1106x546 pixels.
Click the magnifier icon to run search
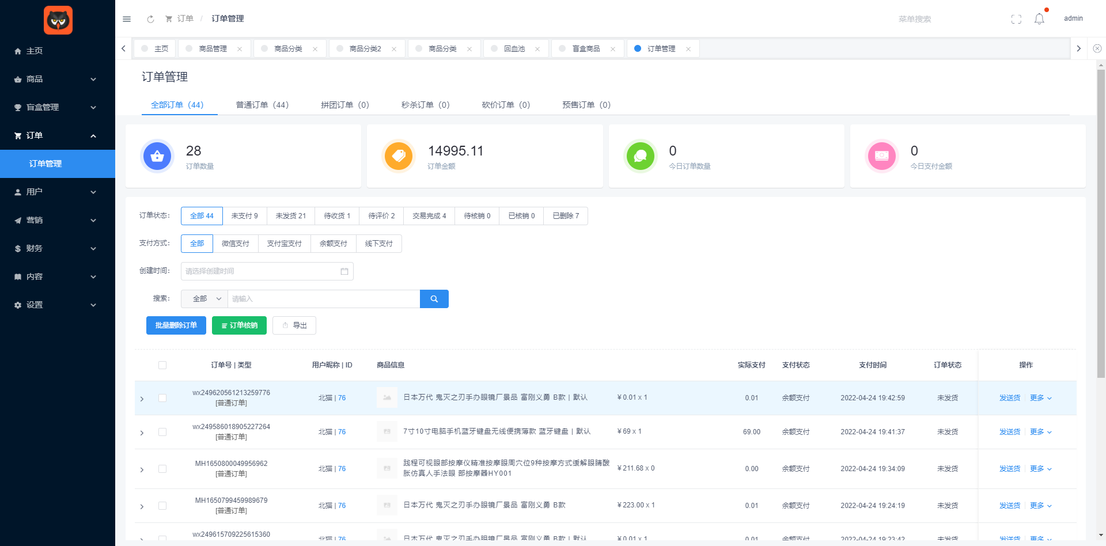click(x=434, y=298)
